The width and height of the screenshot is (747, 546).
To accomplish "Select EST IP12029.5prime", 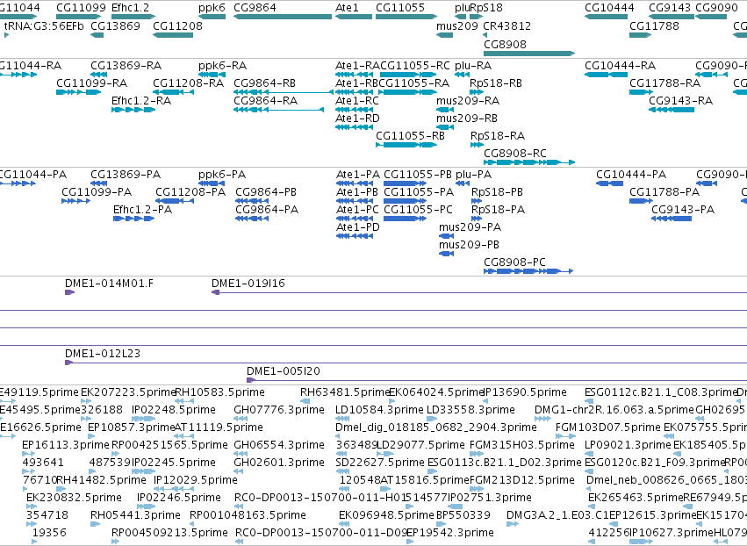I will point(173,489).
